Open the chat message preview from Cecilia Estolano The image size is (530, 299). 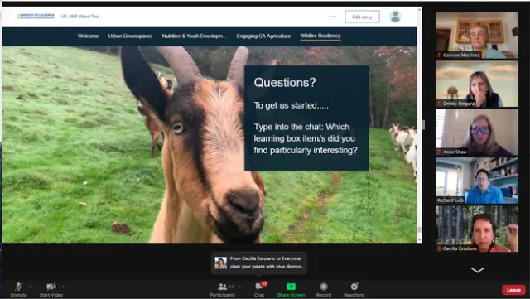click(259, 263)
